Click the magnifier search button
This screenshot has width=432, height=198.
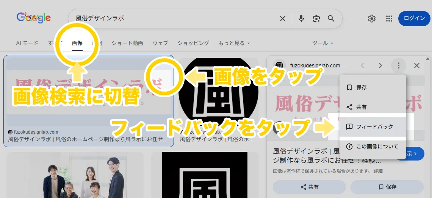[331, 19]
